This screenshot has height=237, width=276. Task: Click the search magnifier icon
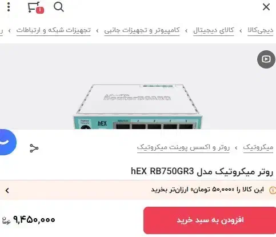point(59,7)
